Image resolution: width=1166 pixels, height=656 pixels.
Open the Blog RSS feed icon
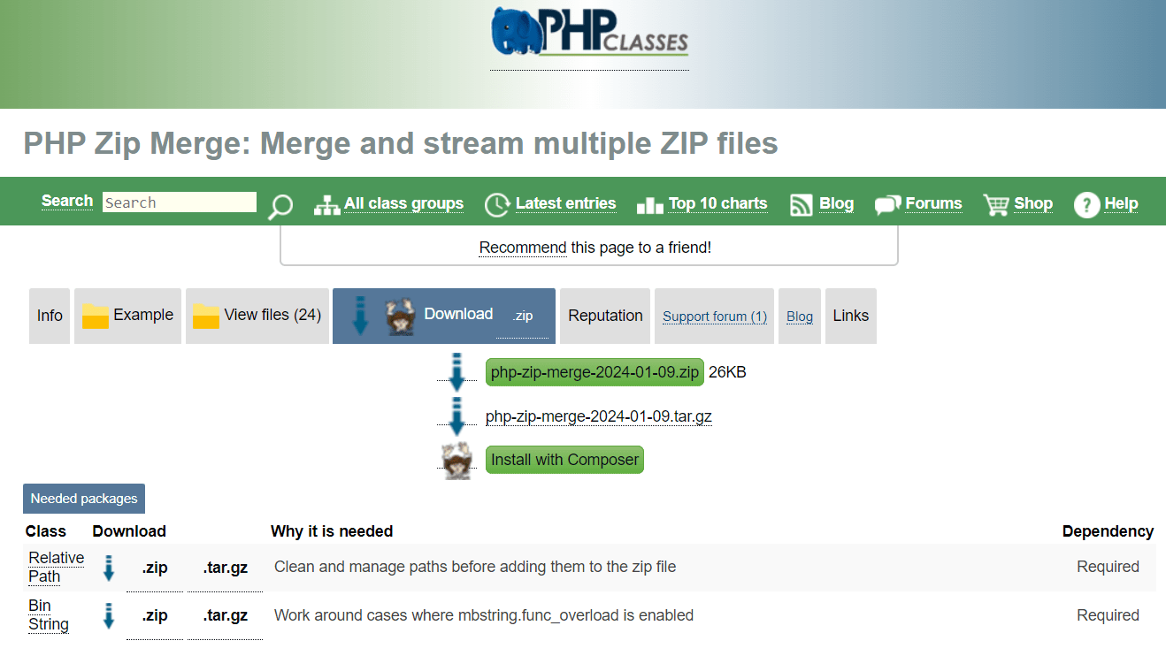coord(801,204)
